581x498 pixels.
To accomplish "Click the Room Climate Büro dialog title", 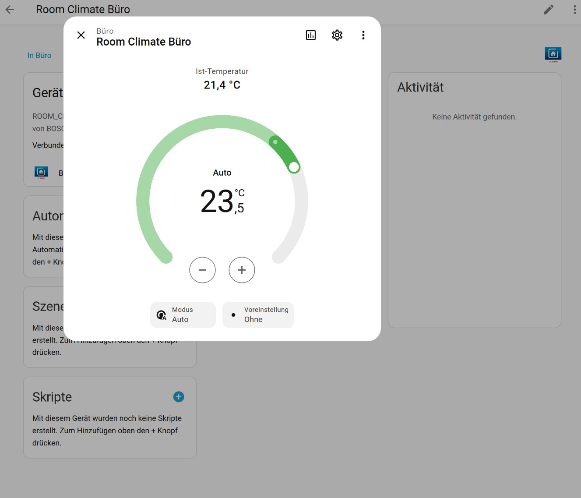I will click(144, 42).
